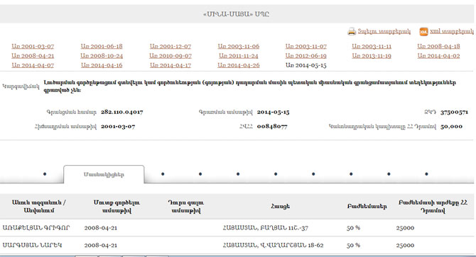The height and width of the screenshot is (257, 476).
Task: Open the 'Առ 2014-04-02' date link
Action: click(x=438, y=56)
